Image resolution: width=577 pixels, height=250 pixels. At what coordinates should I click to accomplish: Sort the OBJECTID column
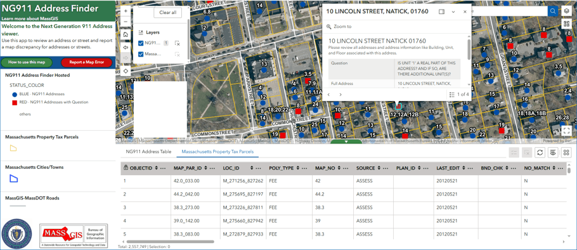(x=156, y=168)
